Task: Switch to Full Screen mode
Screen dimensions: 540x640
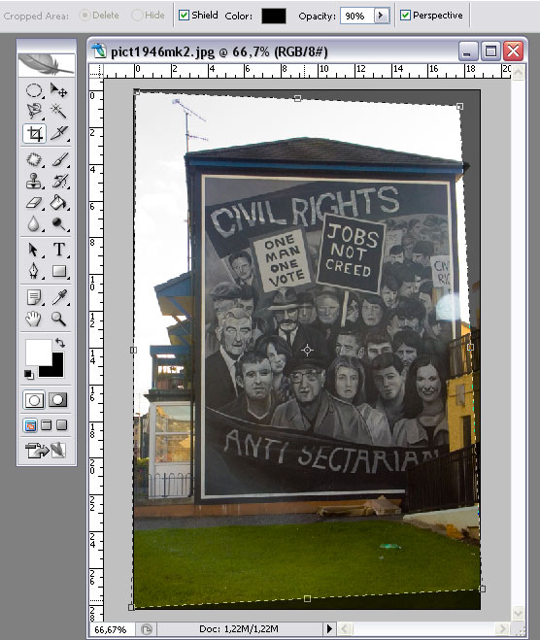Action: point(61,425)
